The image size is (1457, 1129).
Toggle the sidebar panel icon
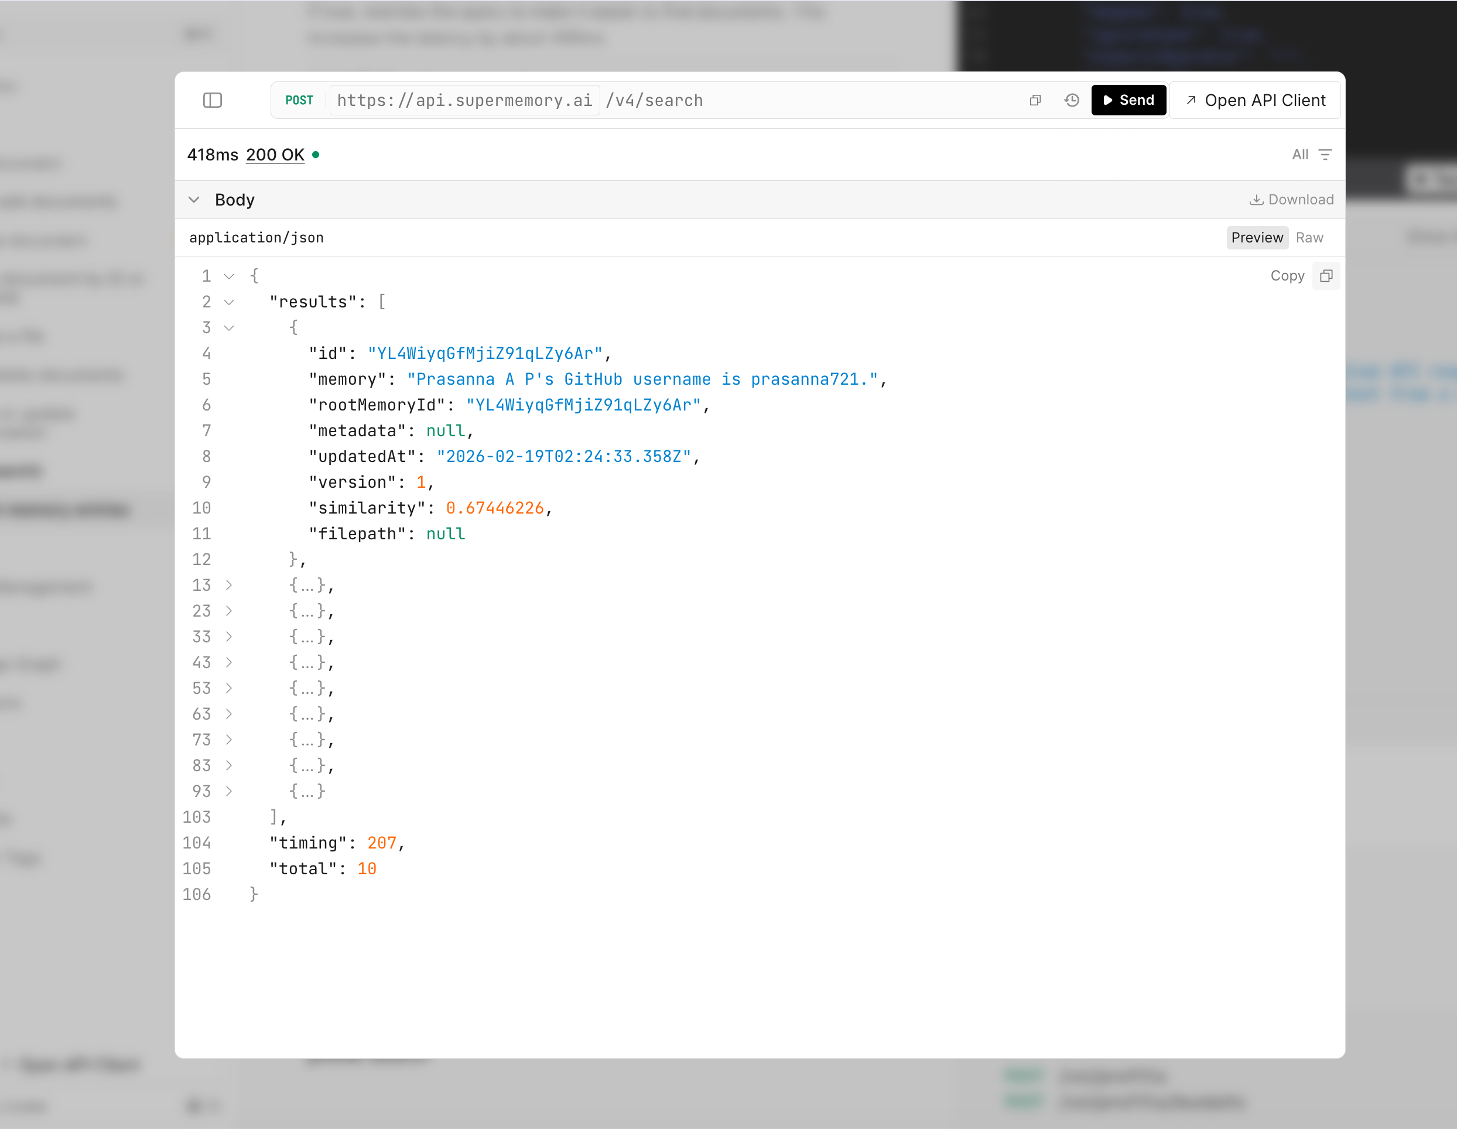(212, 100)
